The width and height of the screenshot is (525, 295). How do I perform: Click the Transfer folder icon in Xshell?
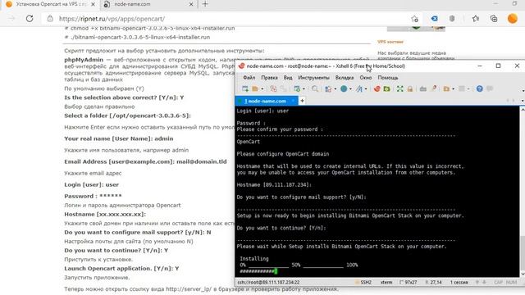click(446, 88)
